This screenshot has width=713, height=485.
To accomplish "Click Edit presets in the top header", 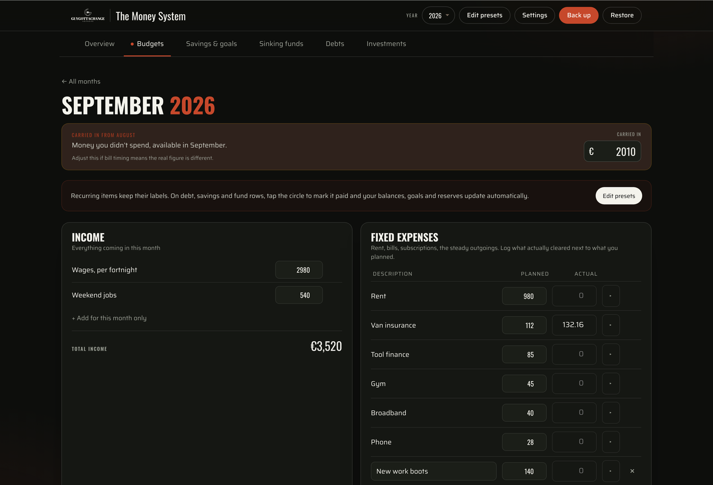I will point(484,15).
